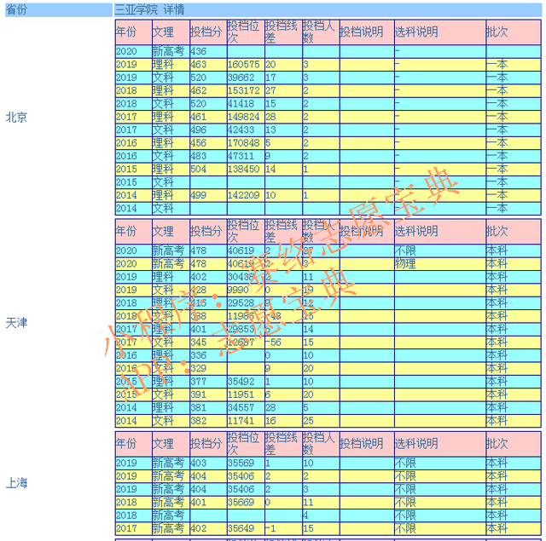Select Shanghai rank cell 35669
546x541 pixels.
[246, 503]
